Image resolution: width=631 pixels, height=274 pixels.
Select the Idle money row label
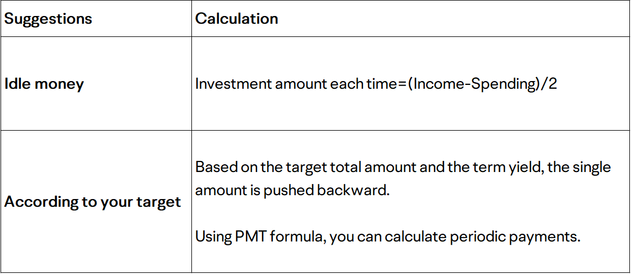pyautogui.click(x=44, y=84)
